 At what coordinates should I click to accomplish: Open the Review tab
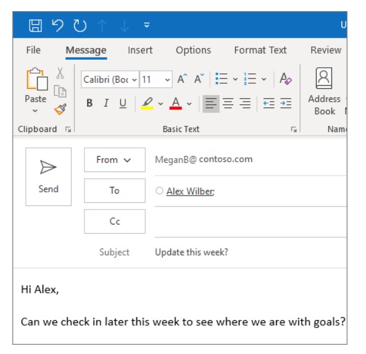326,50
